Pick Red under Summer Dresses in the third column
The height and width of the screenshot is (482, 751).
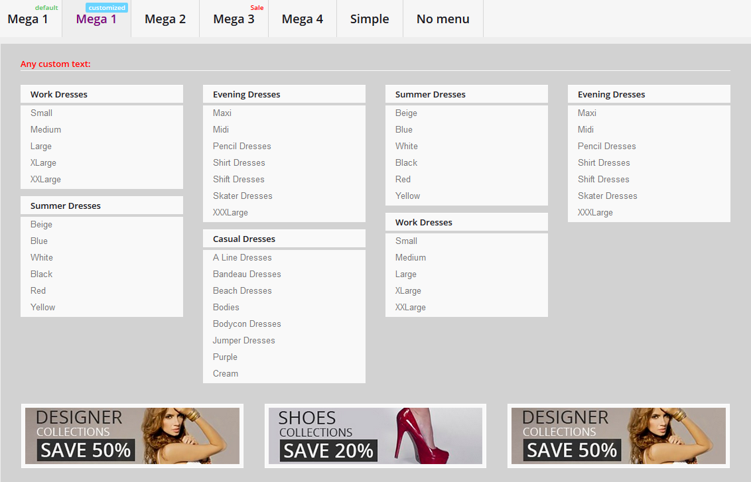403,180
